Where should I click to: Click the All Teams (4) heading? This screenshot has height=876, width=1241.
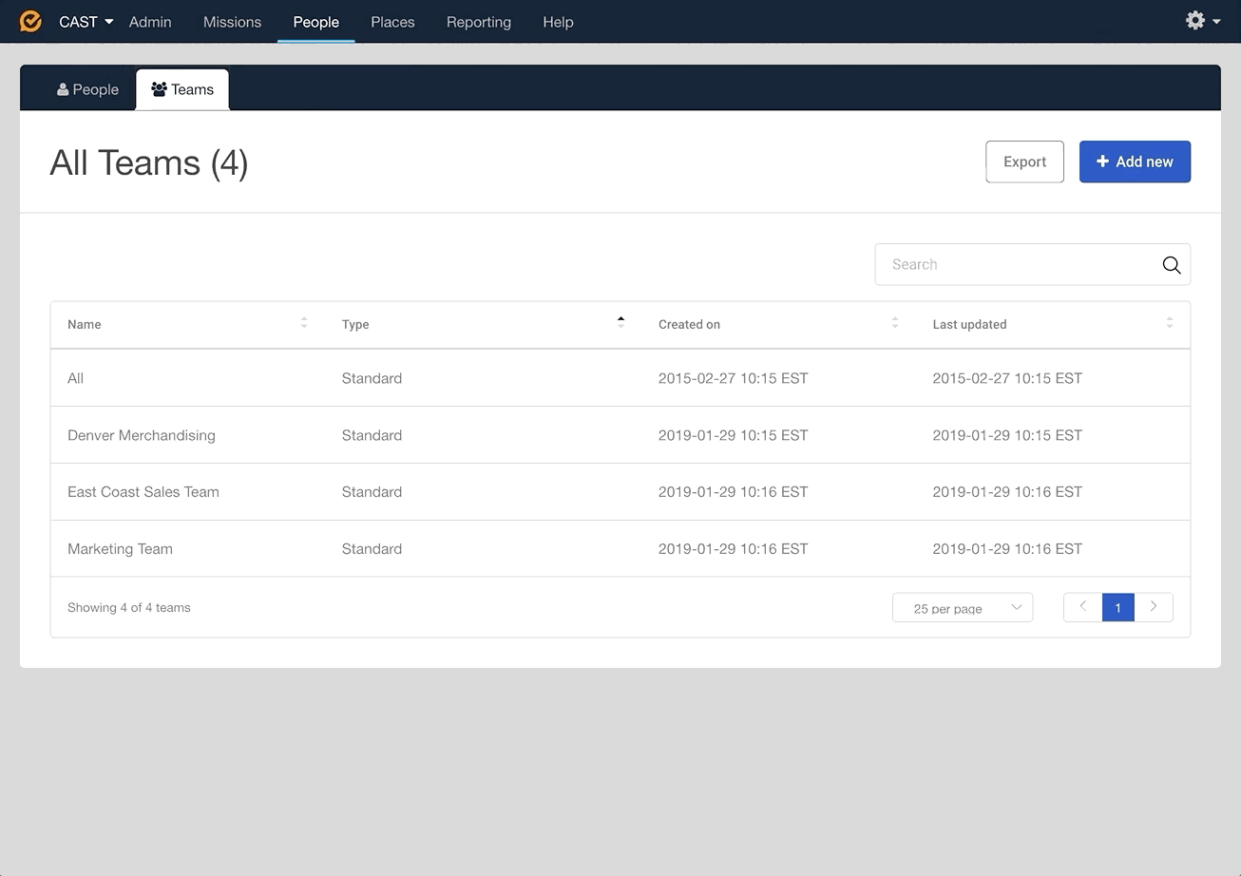[x=149, y=162]
